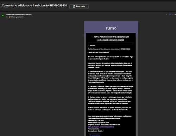Click the purple reply arrow icon

click(x=173, y=14)
